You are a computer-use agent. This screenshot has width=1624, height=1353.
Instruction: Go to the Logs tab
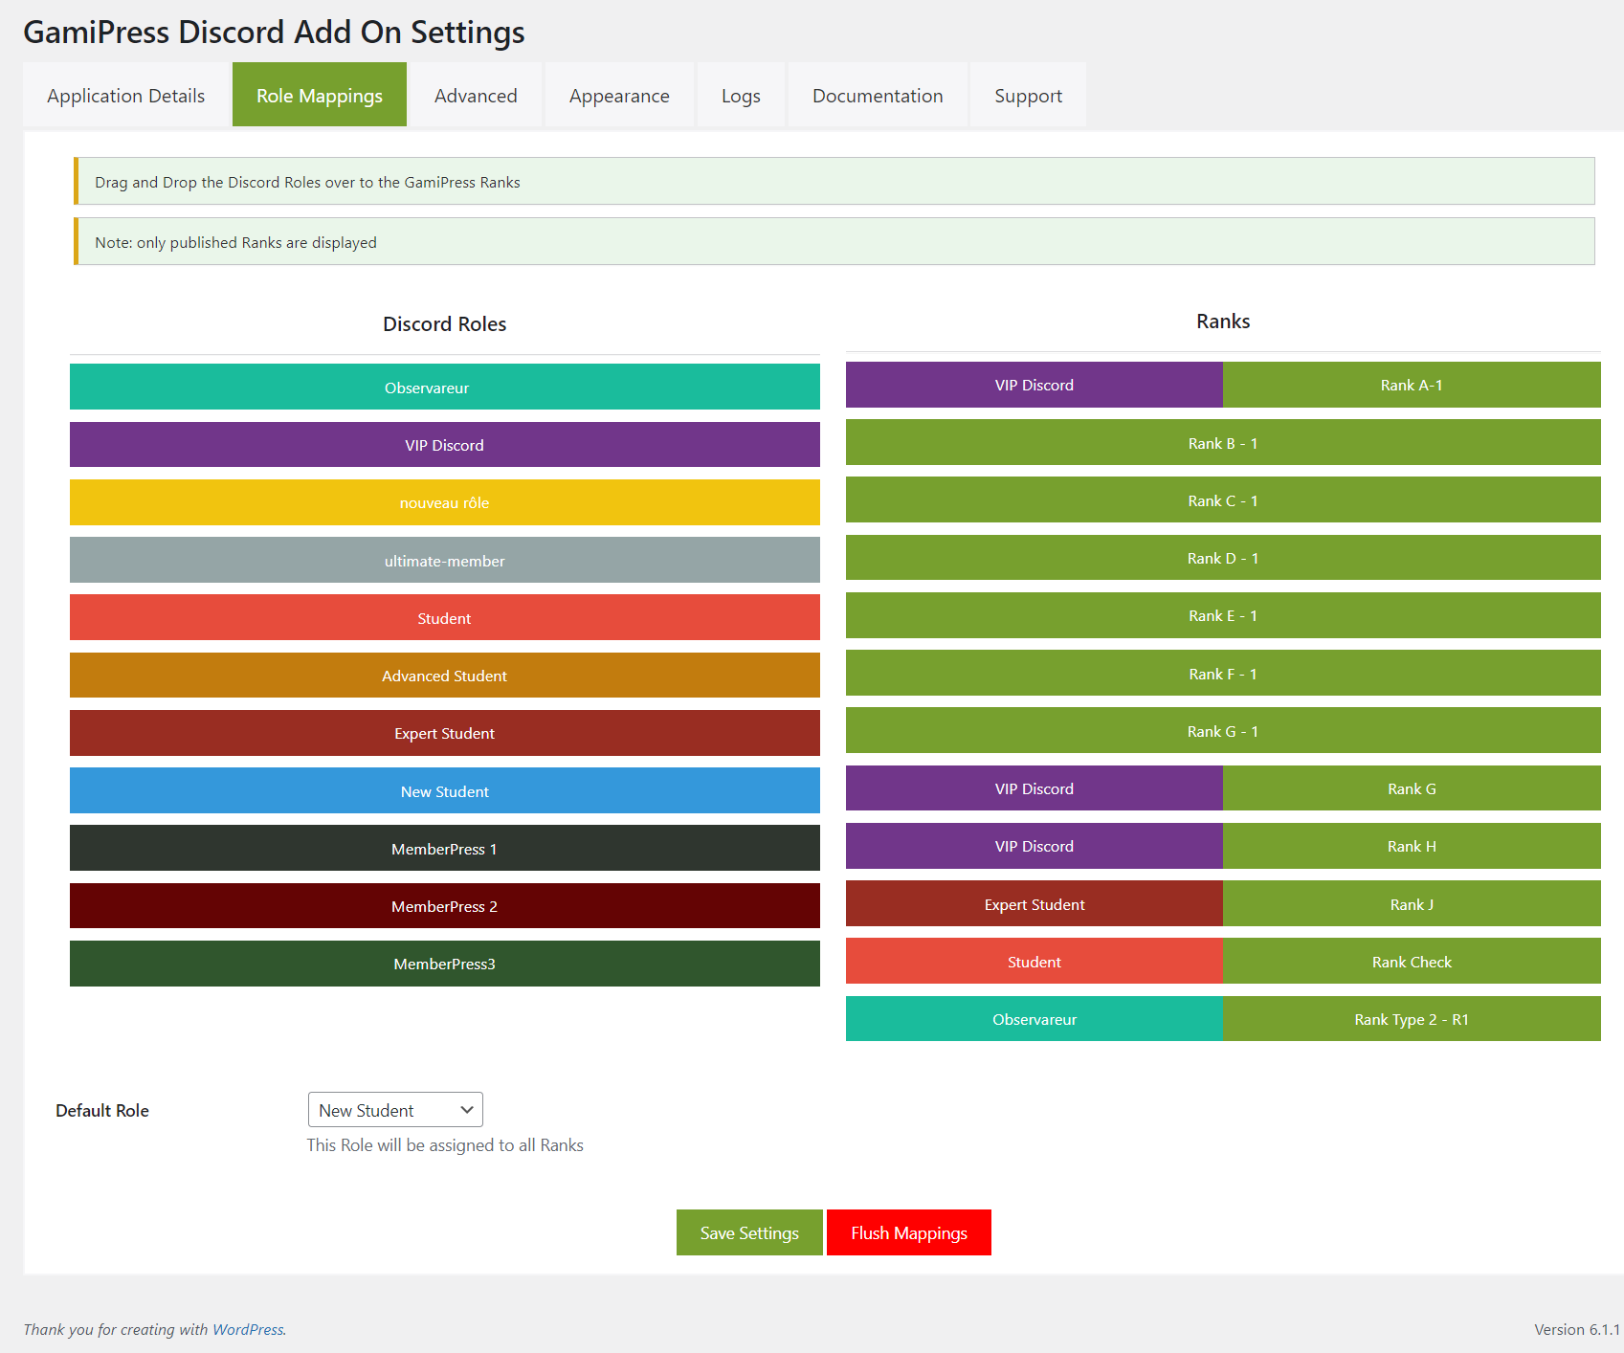[x=741, y=96]
